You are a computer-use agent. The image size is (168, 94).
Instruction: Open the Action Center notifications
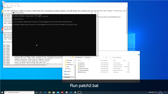165,92
